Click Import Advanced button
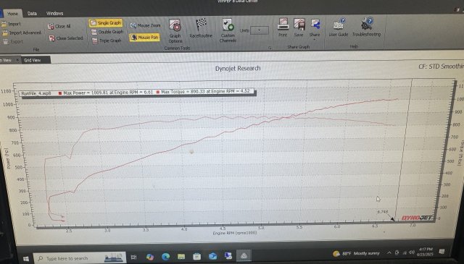464x264 pixels. pyautogui.click(x=22, y=33)
